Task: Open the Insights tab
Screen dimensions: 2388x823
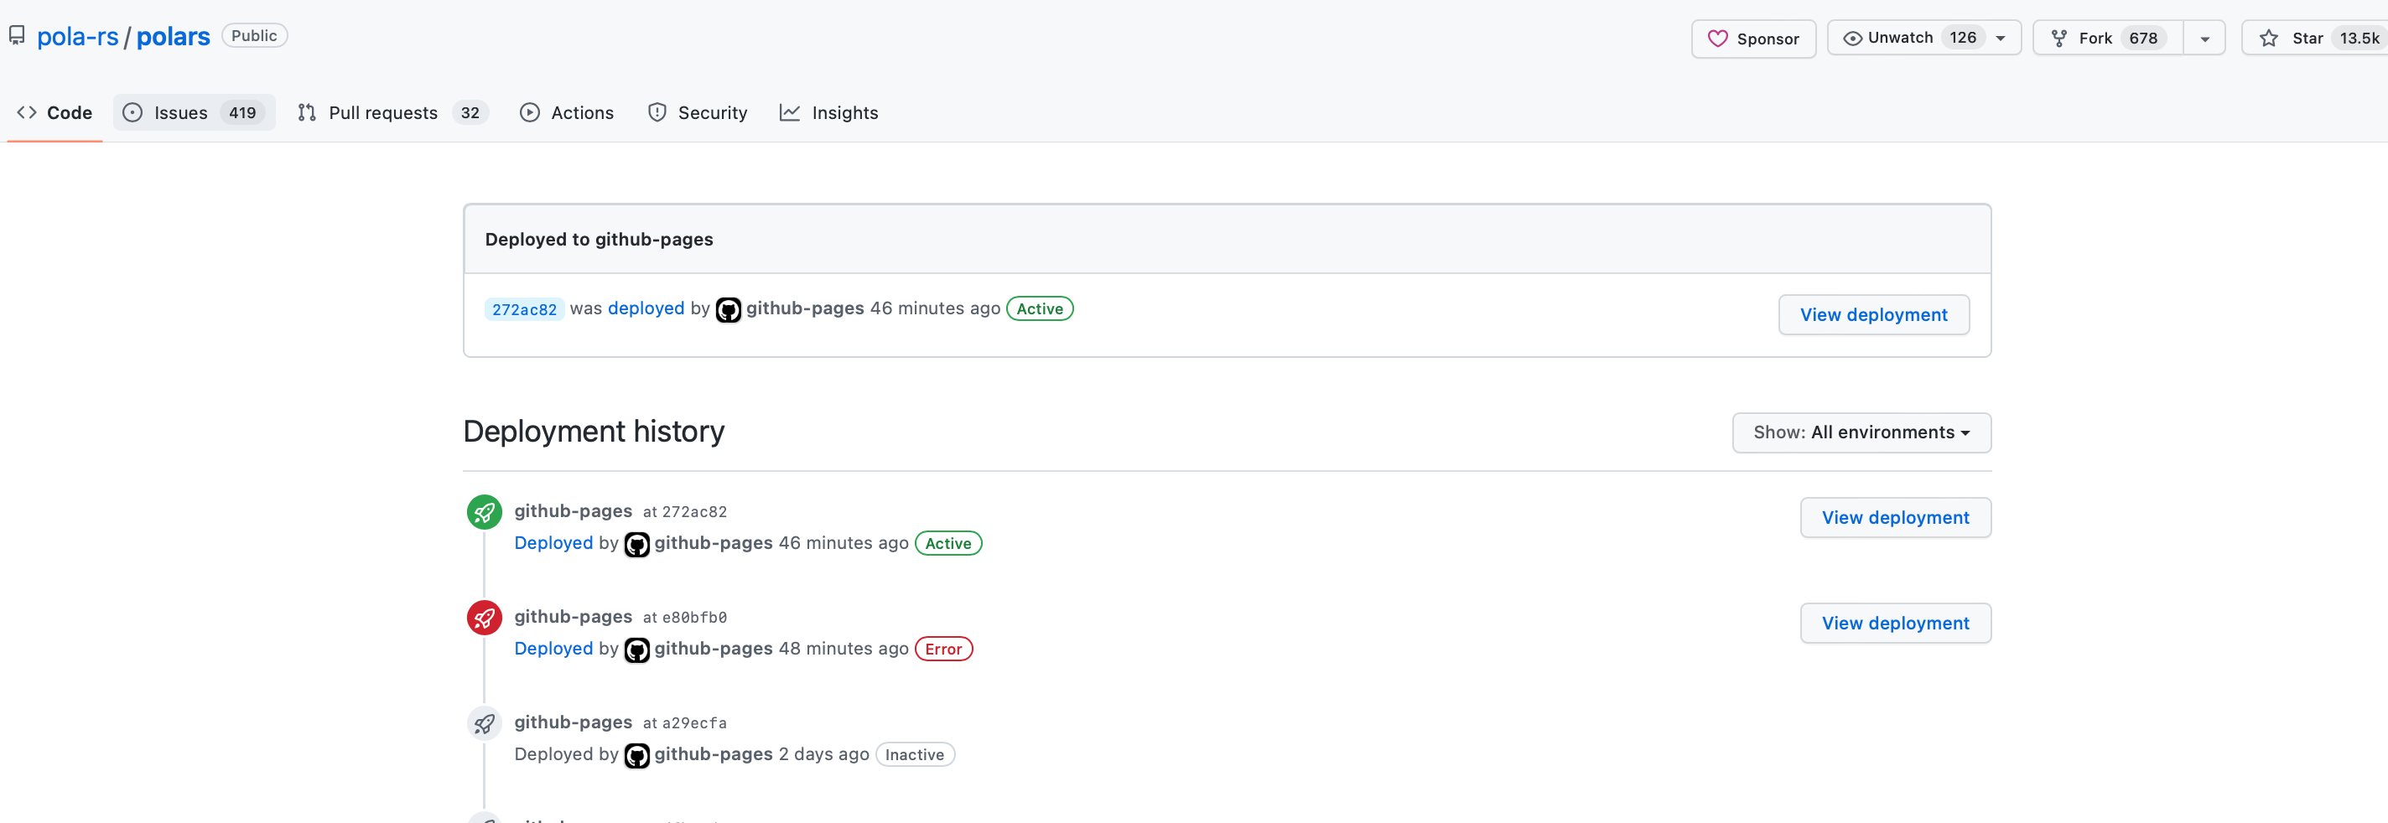Action: 830,112
